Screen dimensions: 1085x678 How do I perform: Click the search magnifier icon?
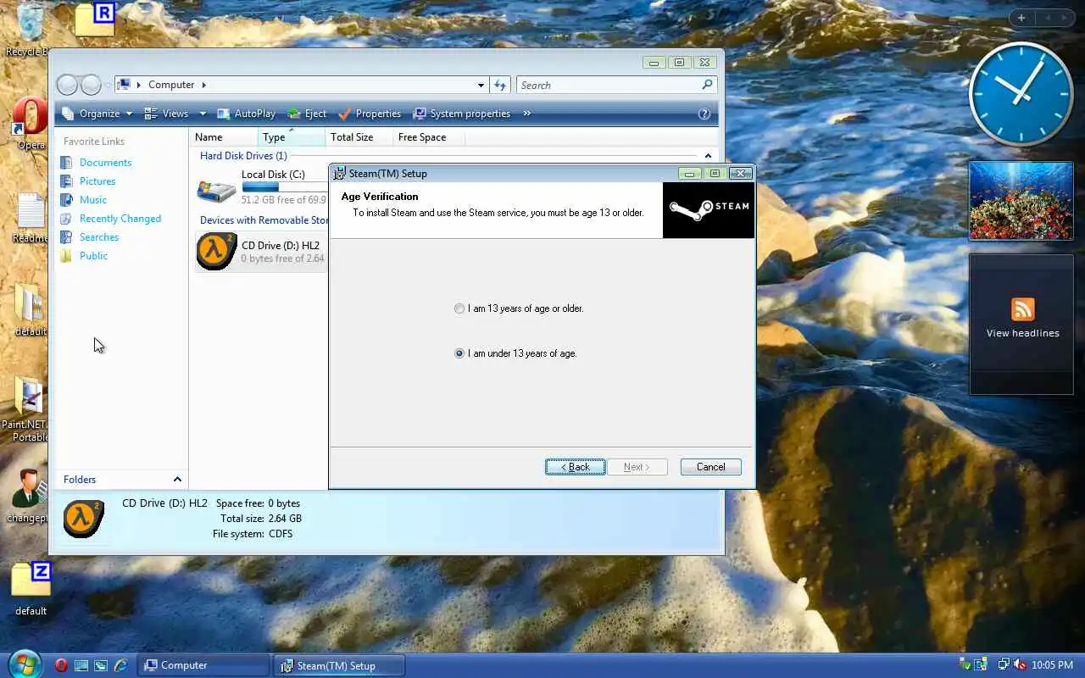point(707,85)
